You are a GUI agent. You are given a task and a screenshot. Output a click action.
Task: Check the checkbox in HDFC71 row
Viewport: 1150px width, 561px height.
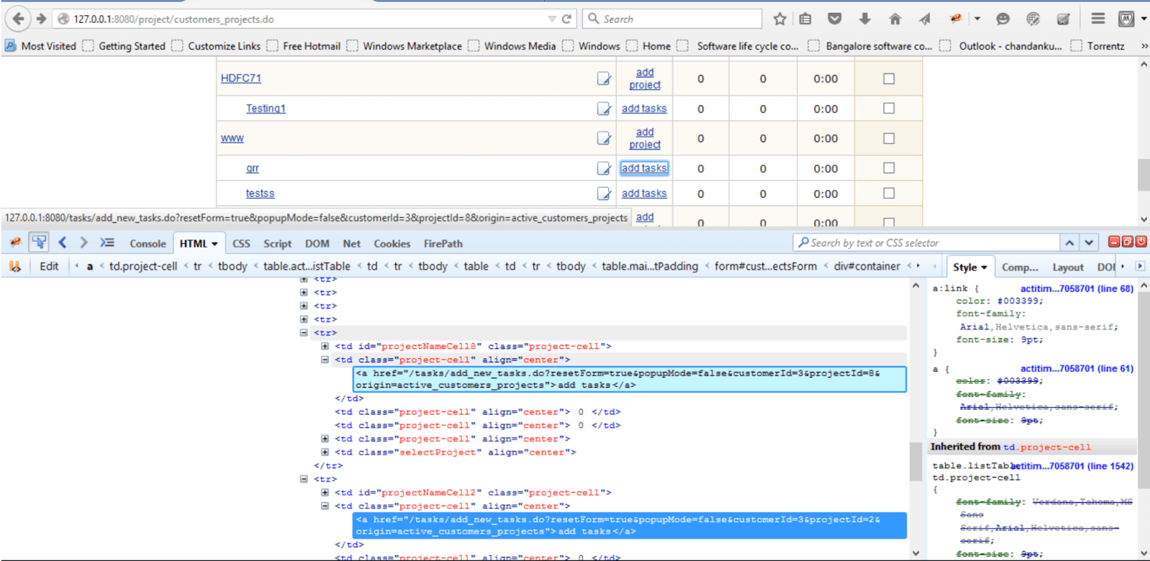pos(888,78)
